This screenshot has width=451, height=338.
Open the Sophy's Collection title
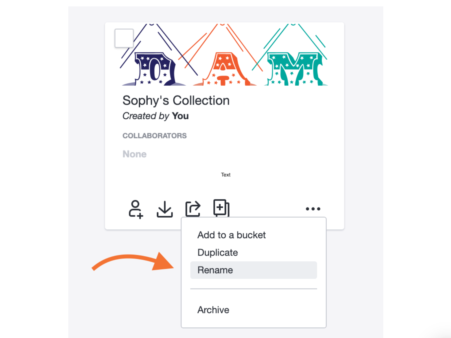click(176, 101)
